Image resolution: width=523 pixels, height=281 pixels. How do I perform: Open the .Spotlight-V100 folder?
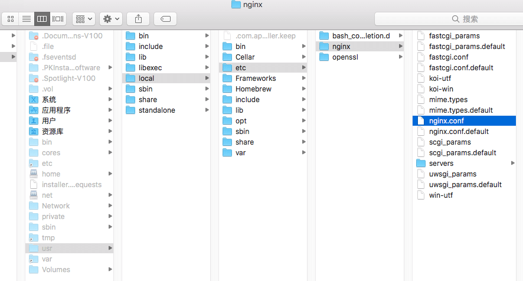click(x=70, y=79)
